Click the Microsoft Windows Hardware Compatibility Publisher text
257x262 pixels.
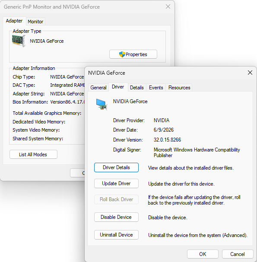coord(197,152)
